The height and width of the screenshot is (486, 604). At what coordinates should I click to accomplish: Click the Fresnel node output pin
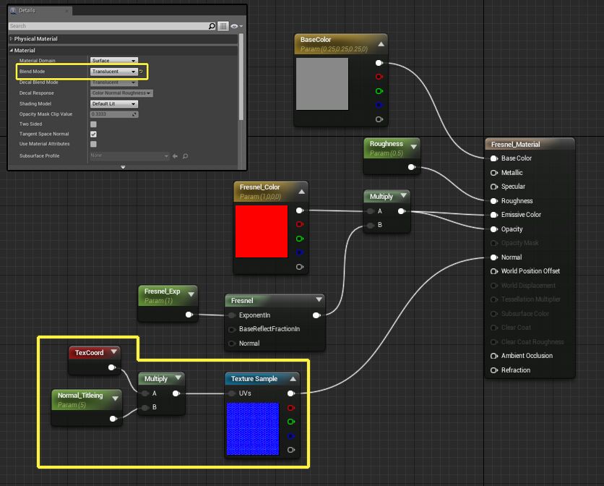tap(316, 315)
